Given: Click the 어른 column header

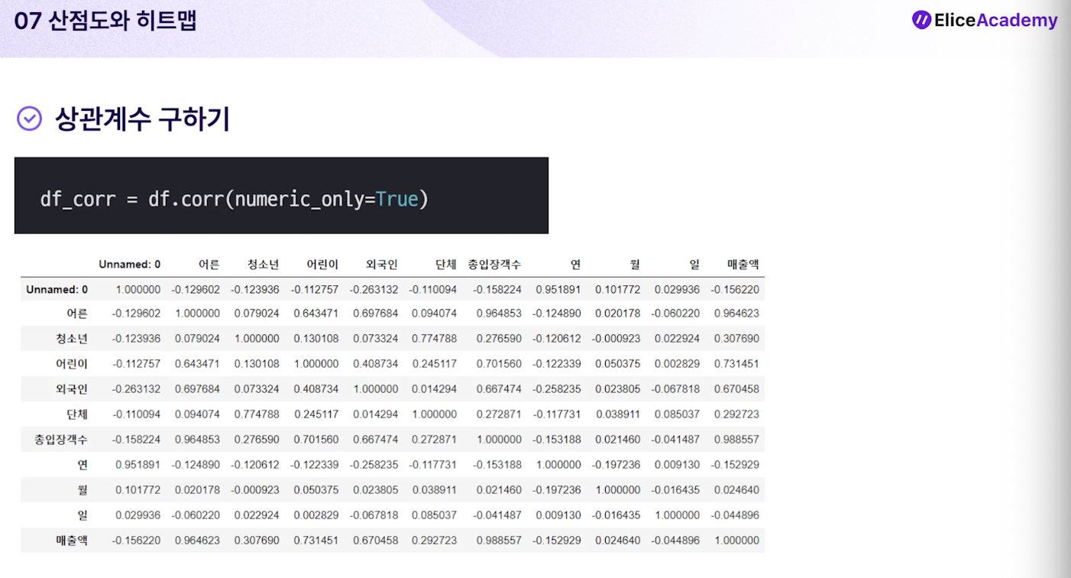Looking at the screenshot, I should (209, 265).
